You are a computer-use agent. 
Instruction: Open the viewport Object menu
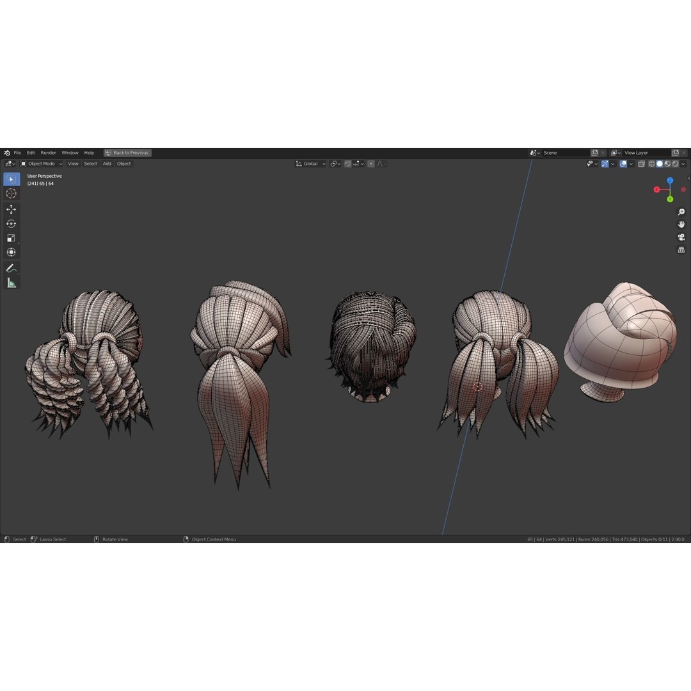124,164
